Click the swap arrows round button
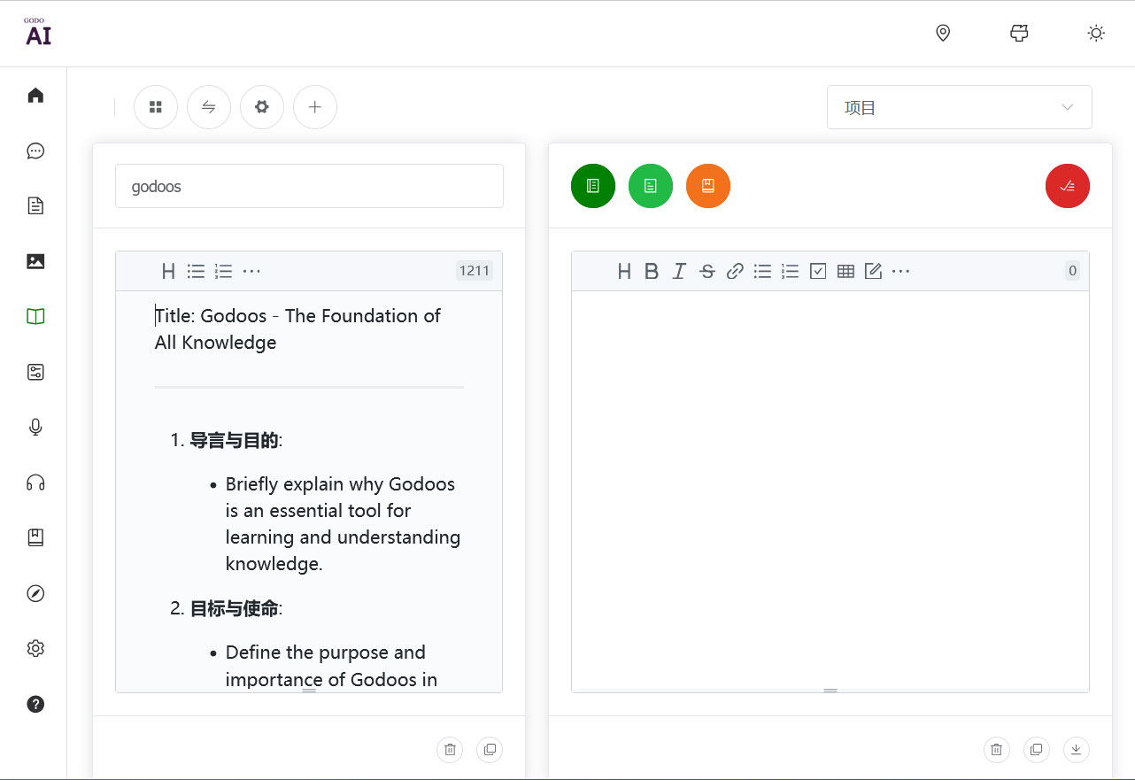Screen dimensions: 1135x780 pos(209,107)
